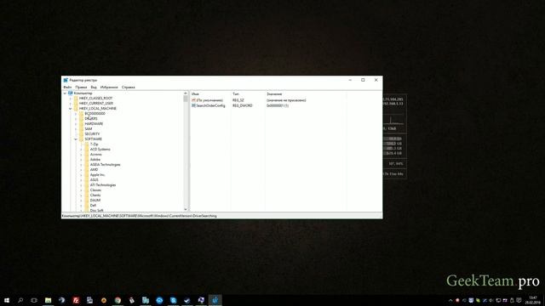Open the Вид menu
Image resolution: width=545 pixels, height=306 pixels.
94,87
